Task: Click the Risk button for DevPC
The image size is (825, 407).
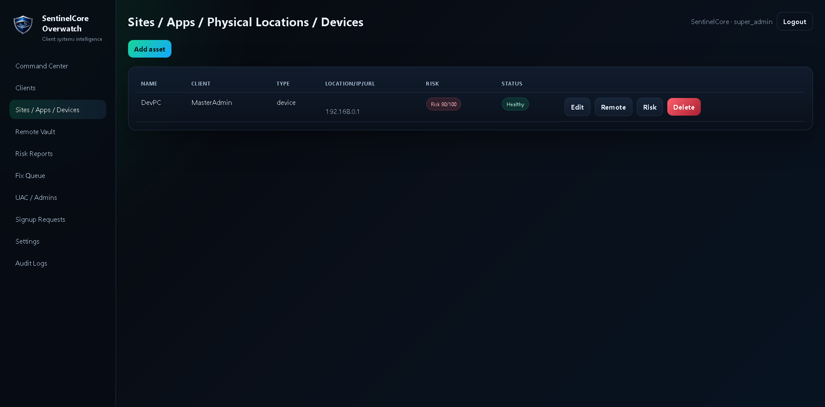Action: (x=650, y=107)
